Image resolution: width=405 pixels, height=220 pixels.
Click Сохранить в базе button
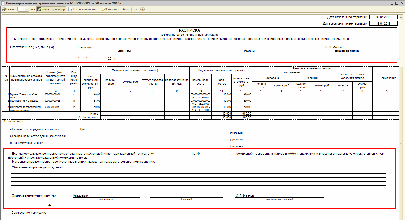click(x=116, y=9)
